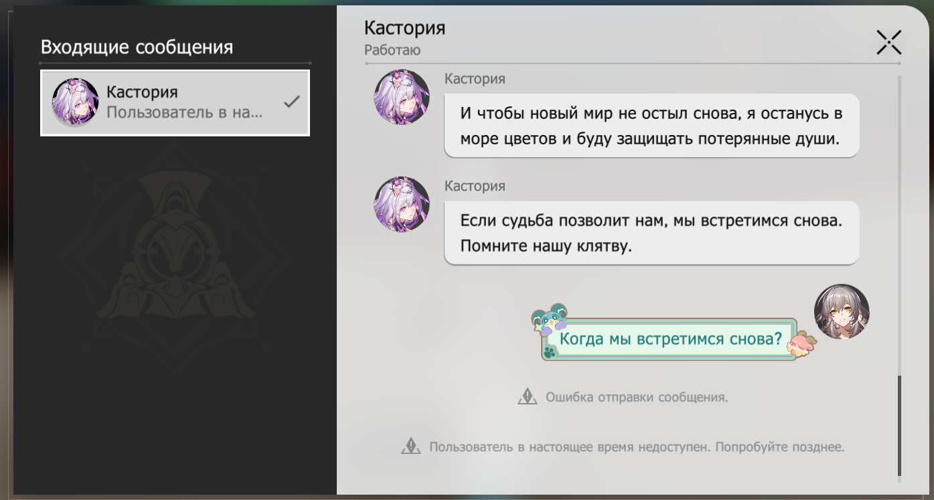
Task: Open Кастория conversation in the inbox list
Action: [x=175, y=103]
